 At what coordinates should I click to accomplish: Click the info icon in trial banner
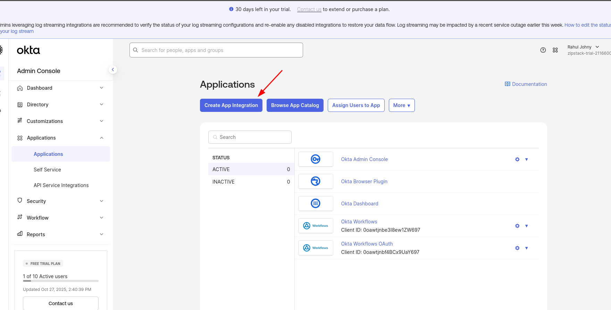pos(231,9)
